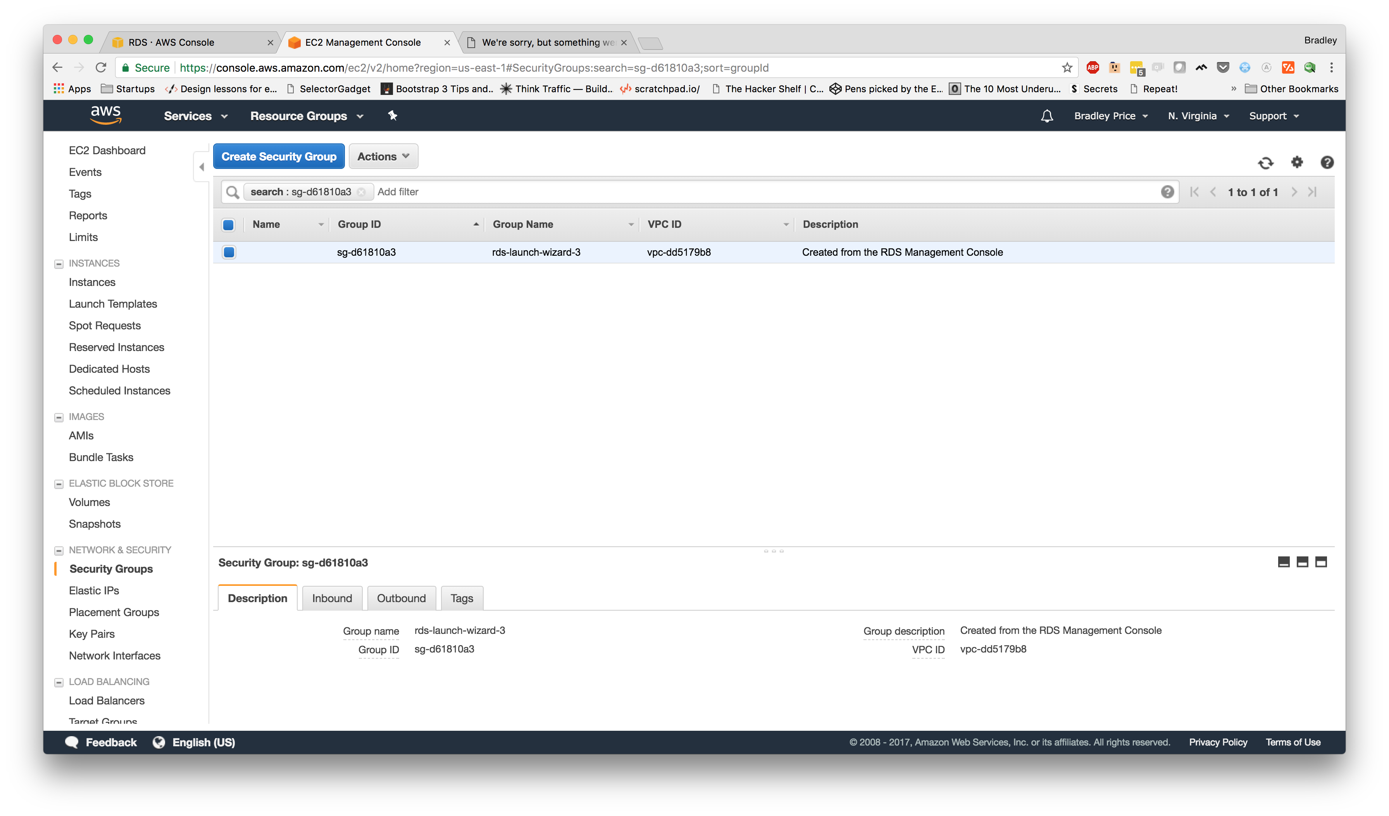Go to next page of results
The image size is (1389, 816).
point(1294,192)
